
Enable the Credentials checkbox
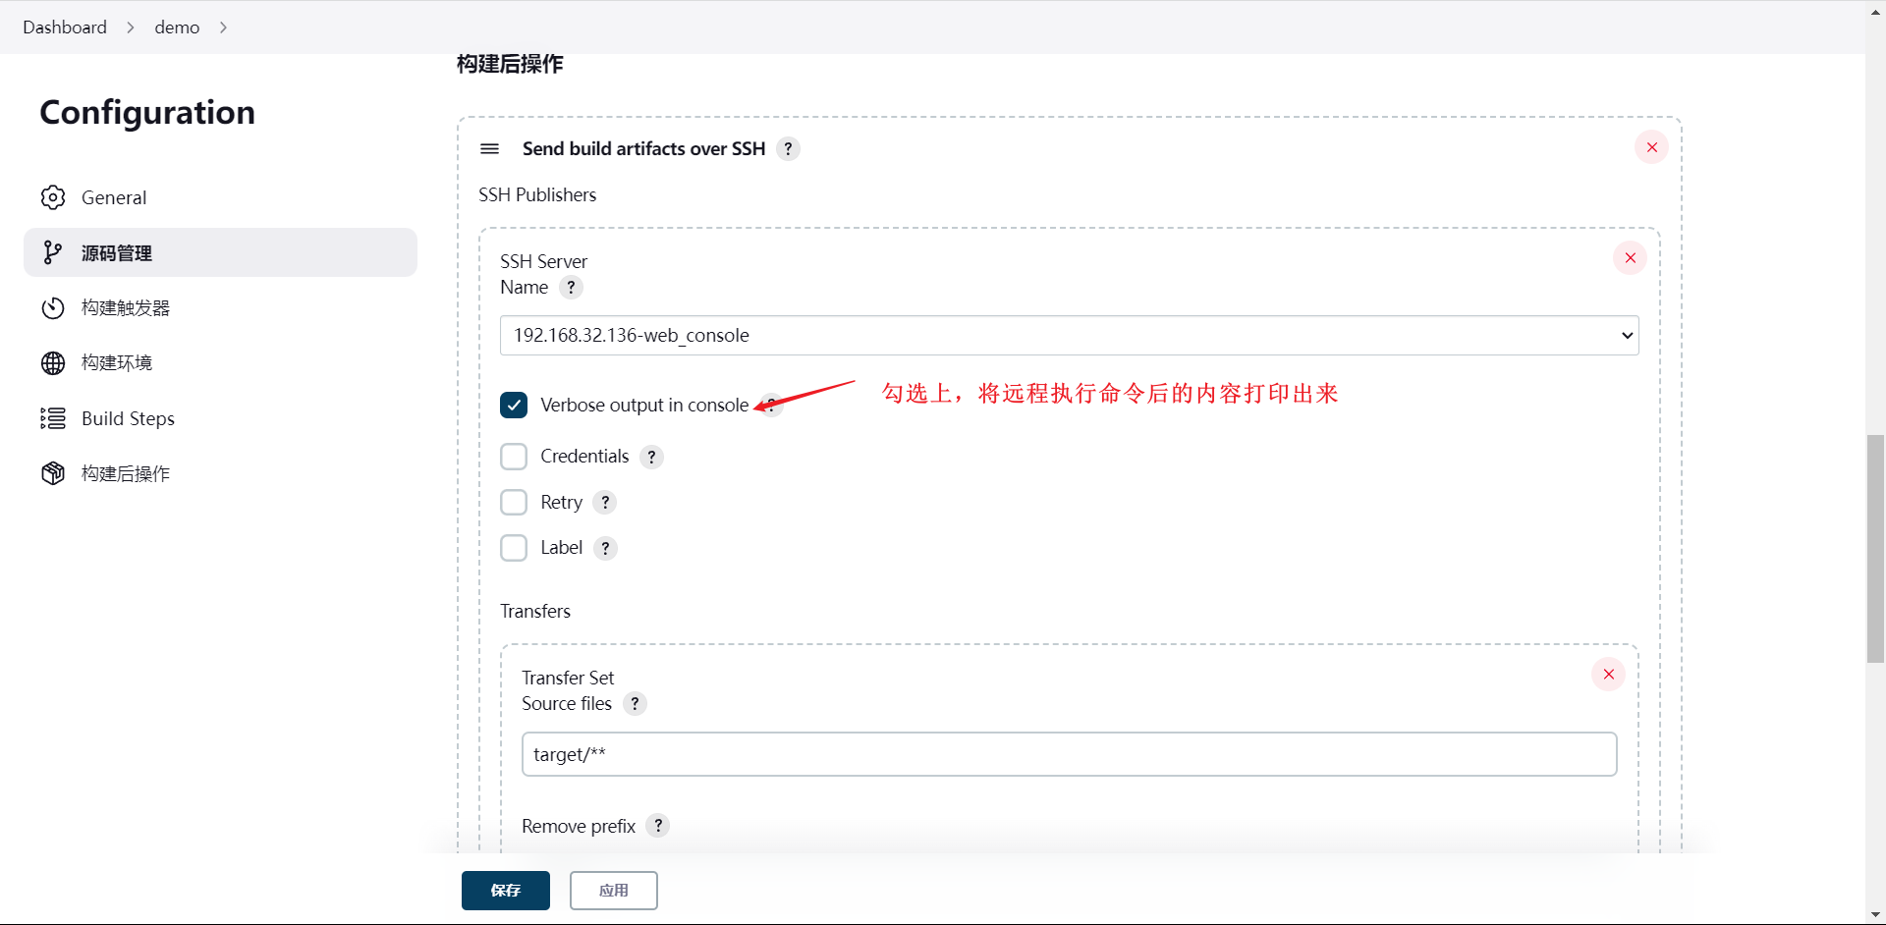(x=514, y=457)
